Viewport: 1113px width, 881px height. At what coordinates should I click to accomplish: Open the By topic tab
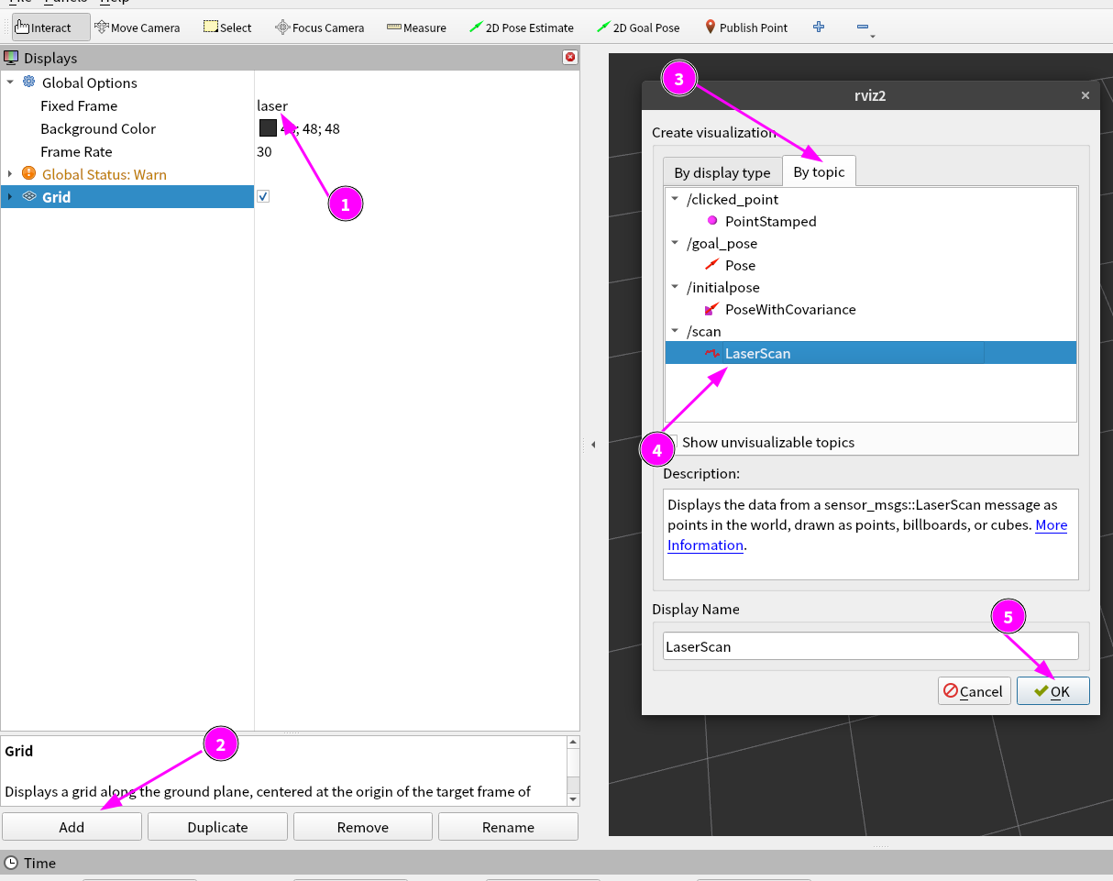819,171
